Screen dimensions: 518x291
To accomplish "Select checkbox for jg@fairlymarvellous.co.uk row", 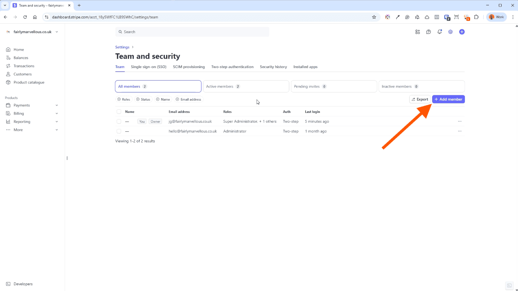I will pyautogui.click(x=119, y=122).
